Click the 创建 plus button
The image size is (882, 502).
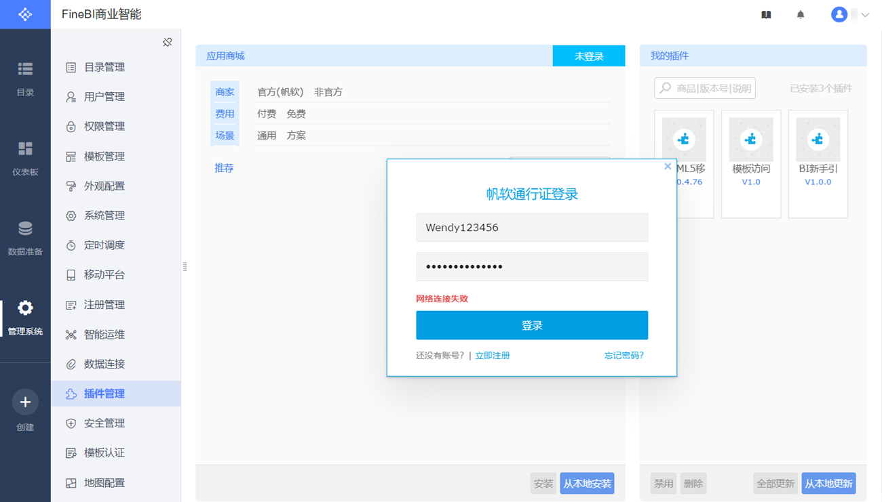[25, 402]
